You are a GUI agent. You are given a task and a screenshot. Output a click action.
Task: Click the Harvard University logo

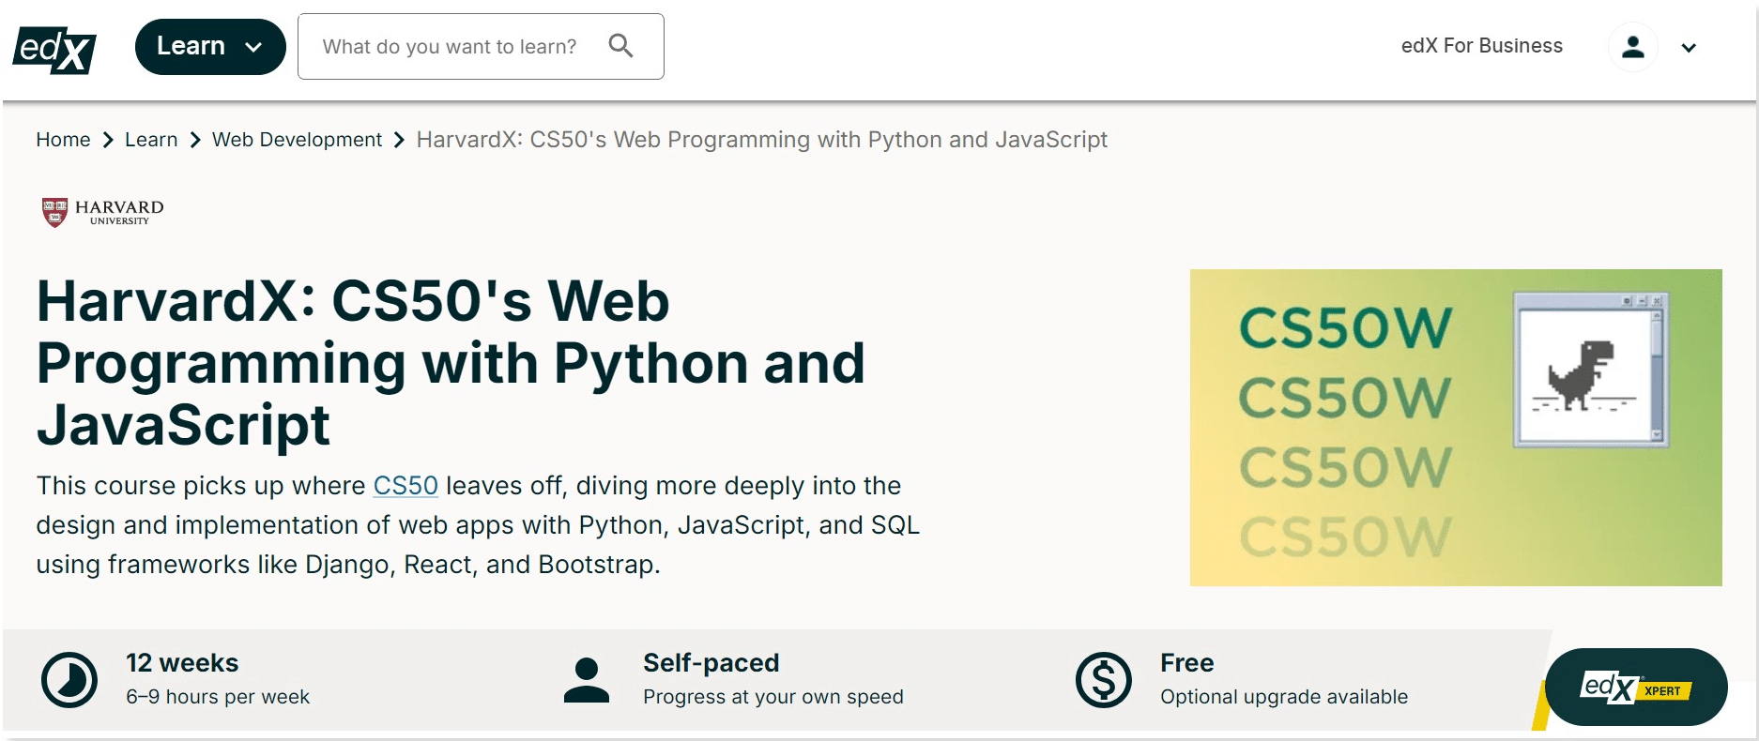102,212
